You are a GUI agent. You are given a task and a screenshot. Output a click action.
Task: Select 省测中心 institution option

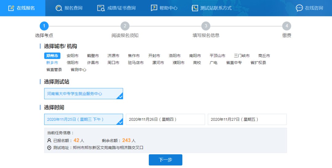pos(78,70)
